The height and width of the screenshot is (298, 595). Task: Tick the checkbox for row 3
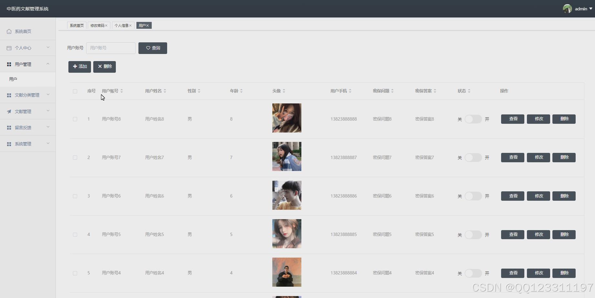[75, 196]
